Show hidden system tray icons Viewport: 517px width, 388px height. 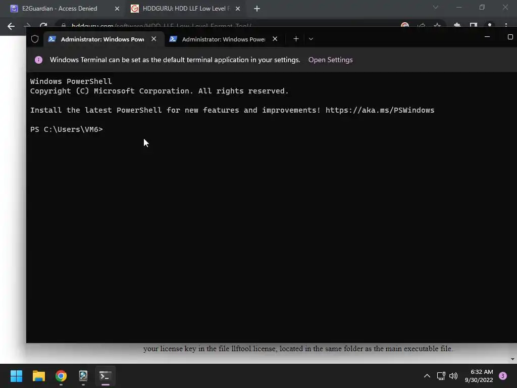click(x=427, y=376)
